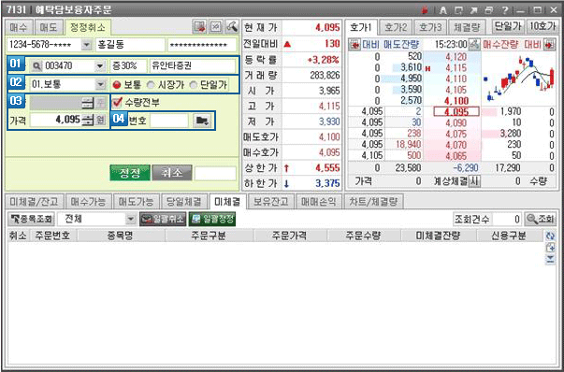
Task: Expand the 전체 filter dropdown
Action: pyautogui.click(x=131, y=219)
